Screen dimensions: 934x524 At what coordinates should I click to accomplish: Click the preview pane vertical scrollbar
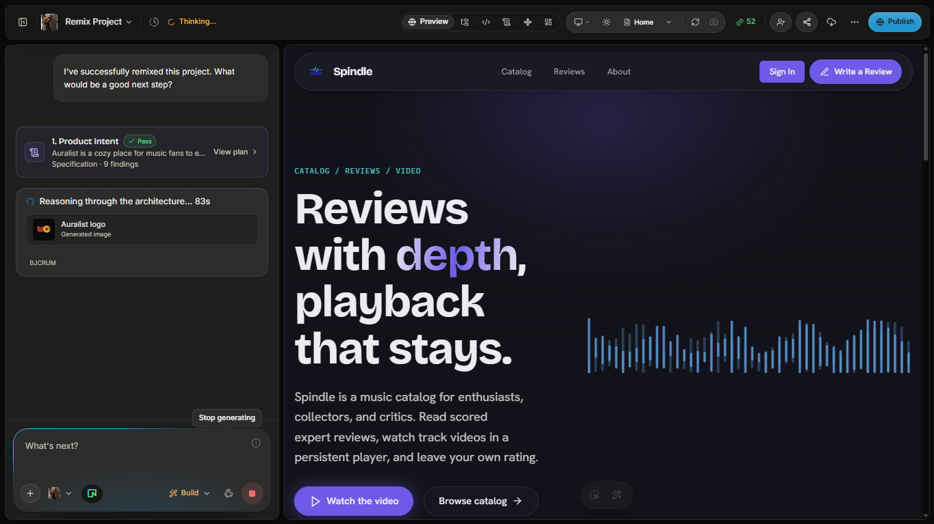(x=926, y=107)
